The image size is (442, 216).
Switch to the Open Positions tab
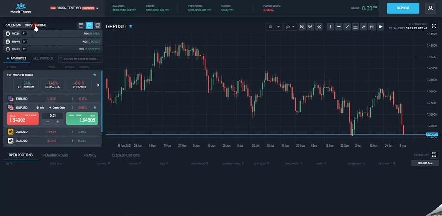click(x=21, y=155)
